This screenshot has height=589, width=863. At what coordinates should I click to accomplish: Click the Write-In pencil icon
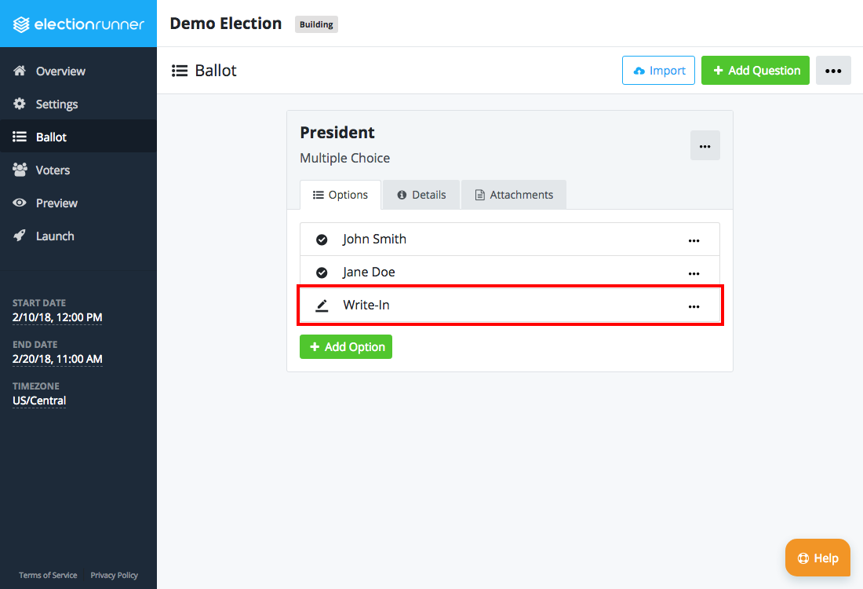322,306
